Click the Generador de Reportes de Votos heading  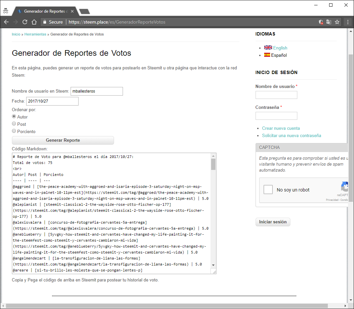point(71,53)
